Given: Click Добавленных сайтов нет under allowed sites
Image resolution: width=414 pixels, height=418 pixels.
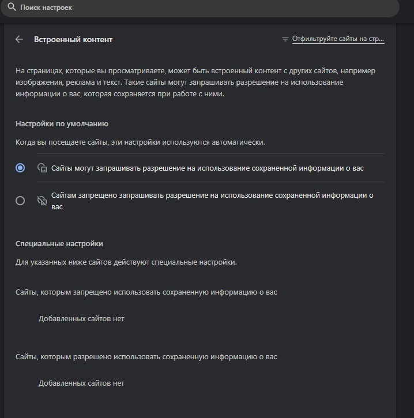Looking at the screenshot, I should click(81, 383).
